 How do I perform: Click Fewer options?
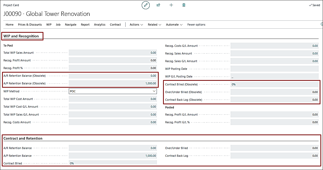(196, 25)
